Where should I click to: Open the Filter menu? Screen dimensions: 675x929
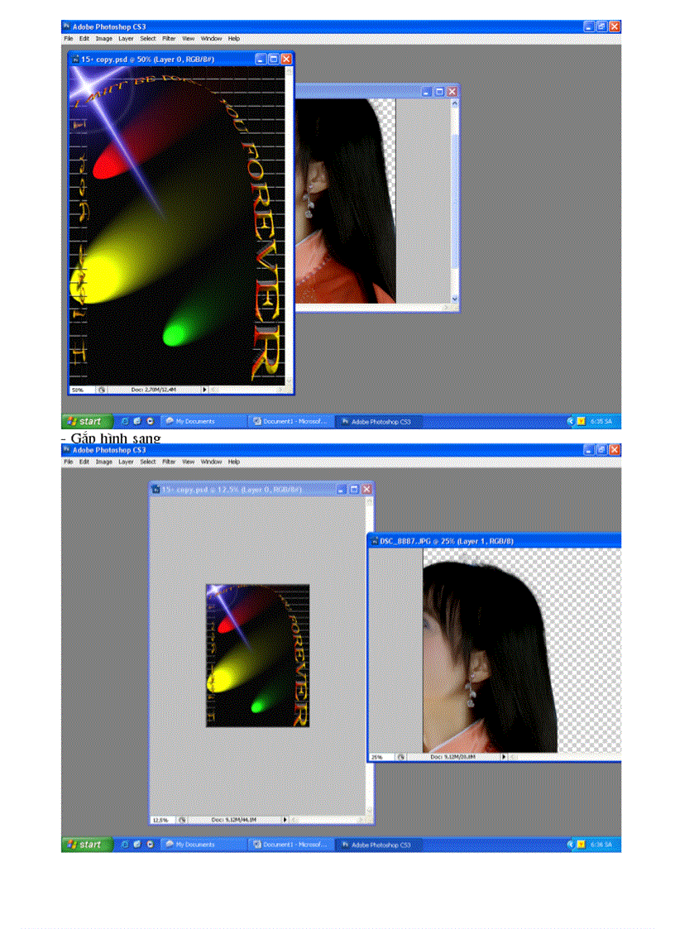point(169,38)
